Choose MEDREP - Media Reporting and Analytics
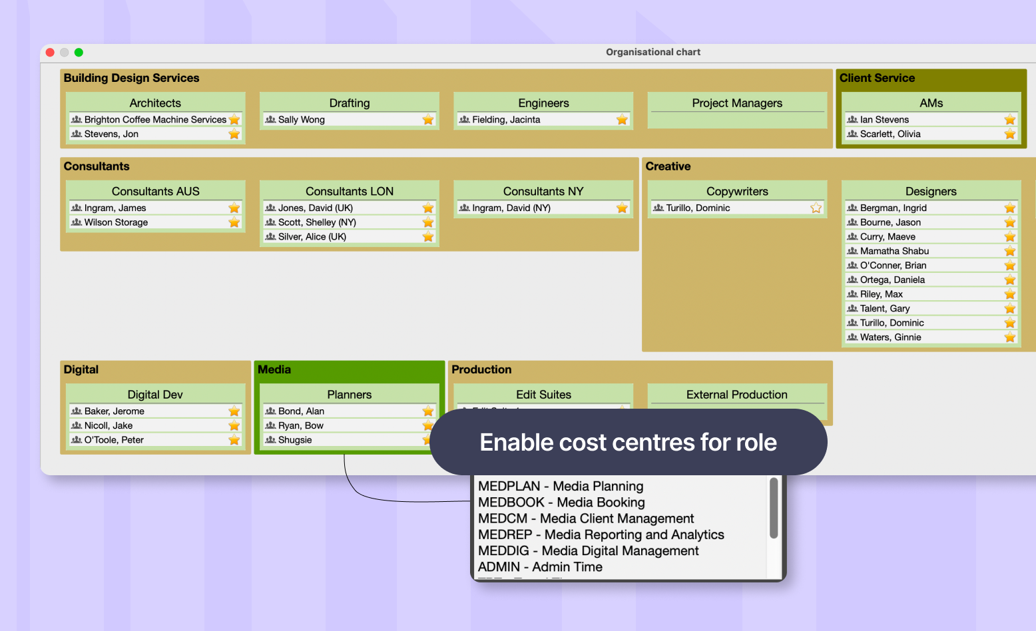1036x631 pixels. pos(601,534)
